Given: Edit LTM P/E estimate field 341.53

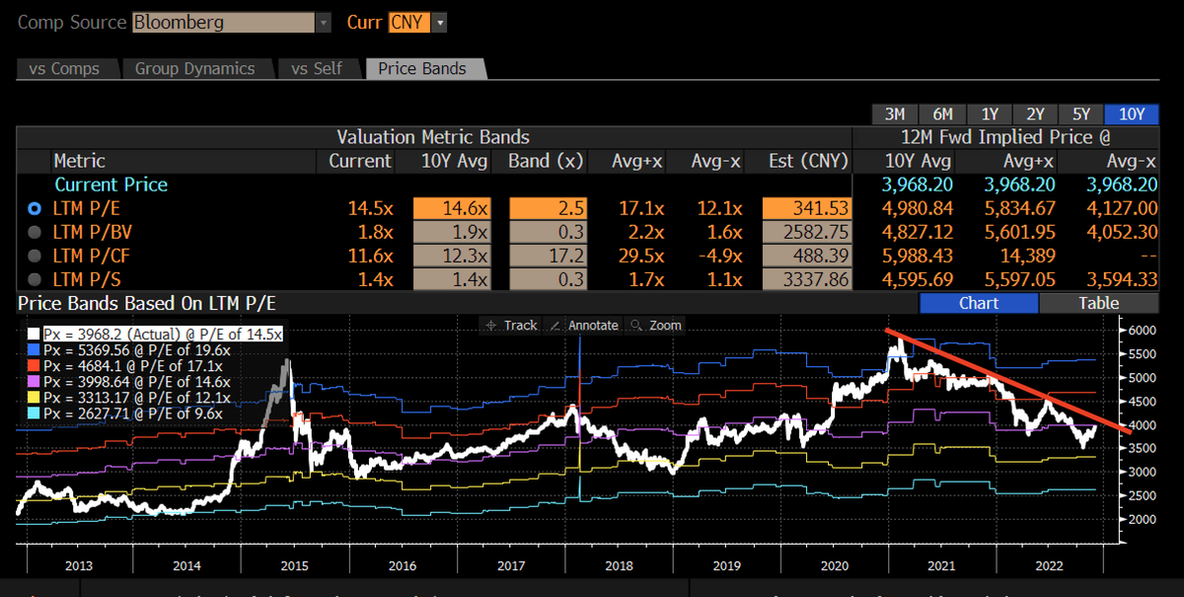Looking at the screenshot, I should pyautogui.click(x=806, y=209).
